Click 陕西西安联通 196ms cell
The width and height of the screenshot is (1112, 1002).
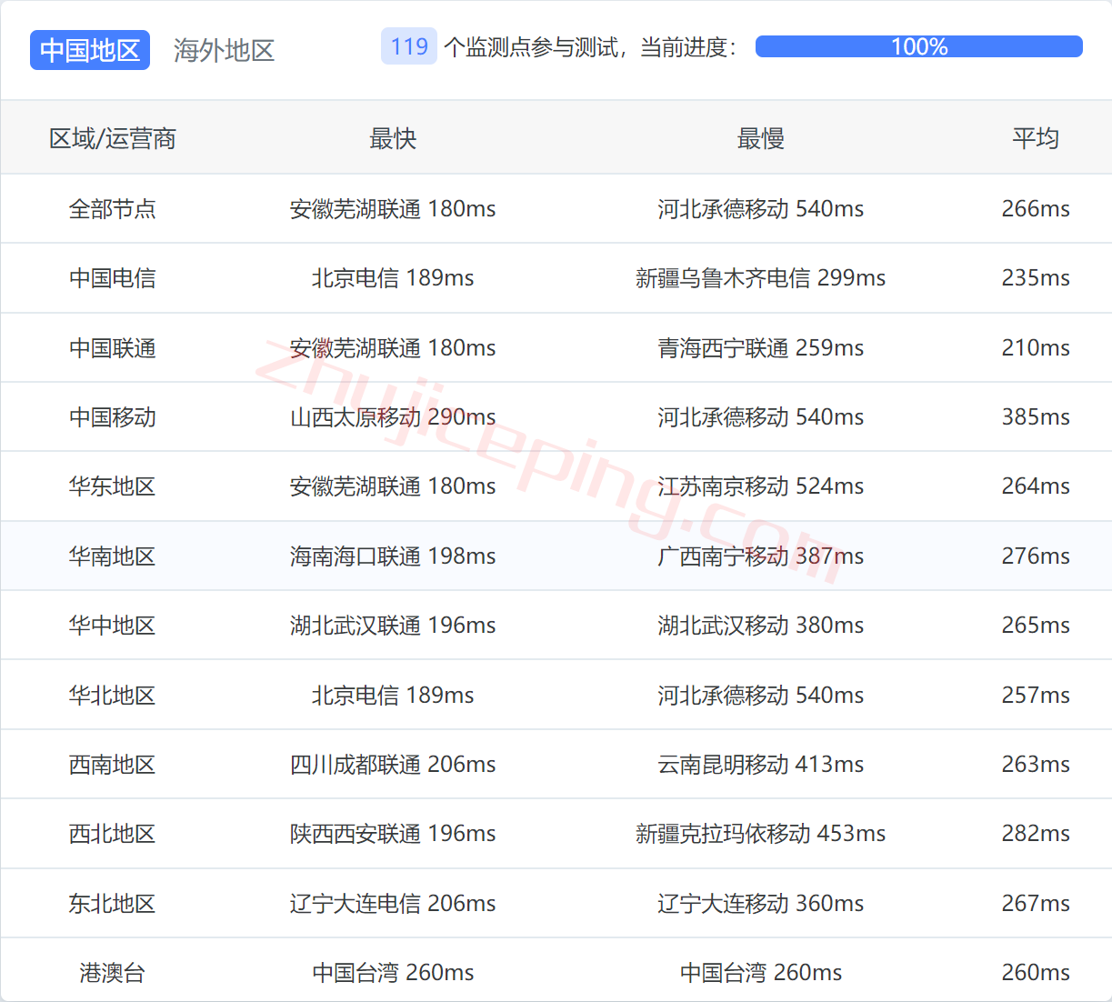(393, 833)
